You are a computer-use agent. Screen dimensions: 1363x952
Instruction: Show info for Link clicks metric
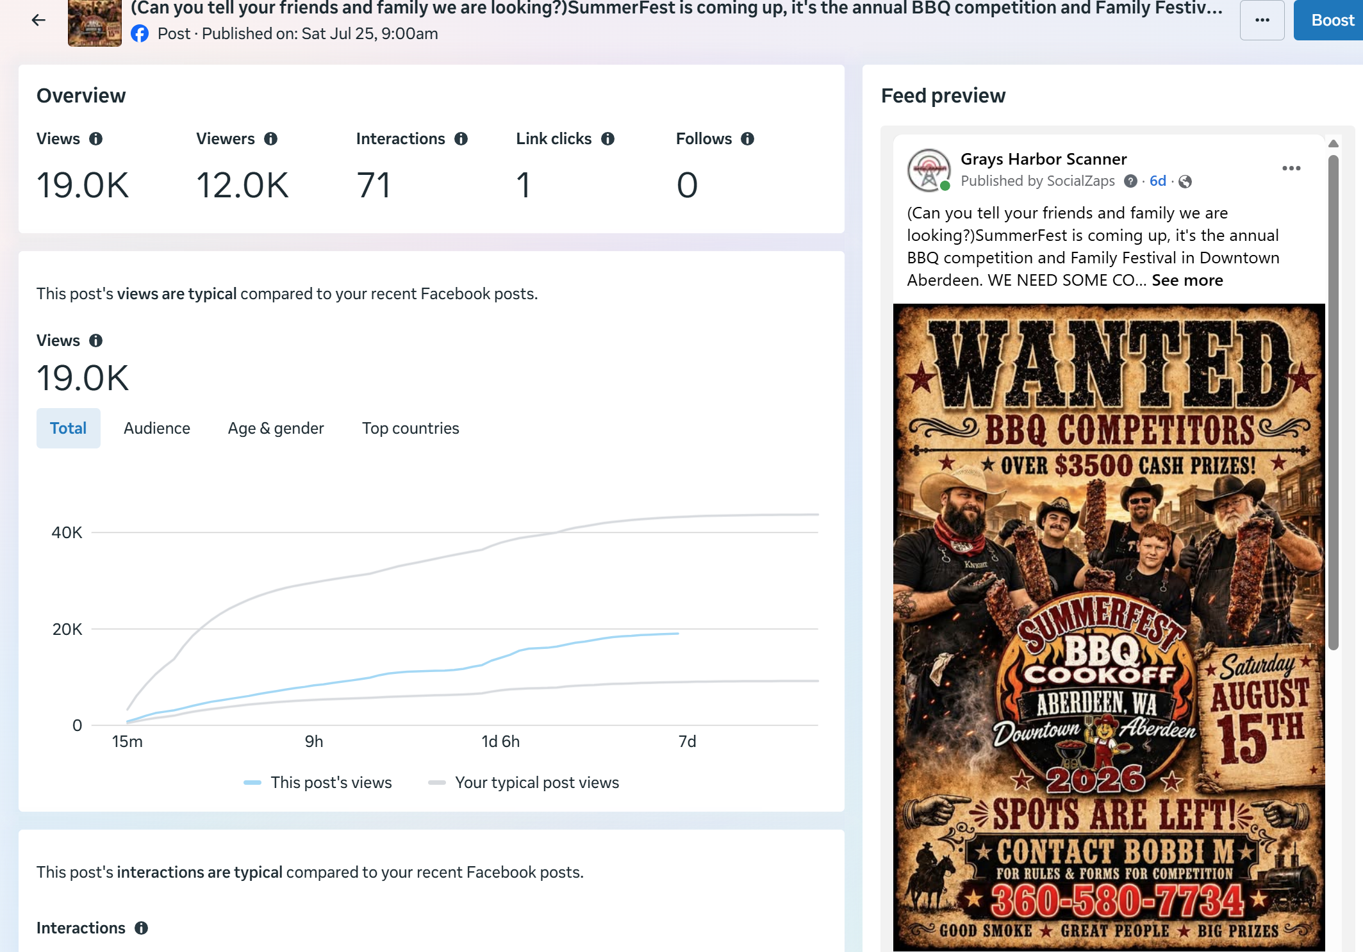click(608, 139)
